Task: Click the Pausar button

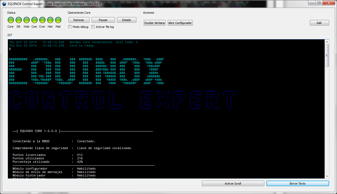Action: pos(103,20)
